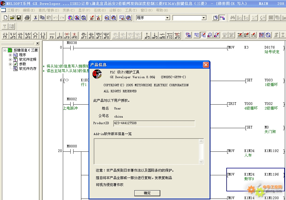The image size is (286, 200).
Task: Open the 工具(T) menu
Action: click(x=131, y=10)
